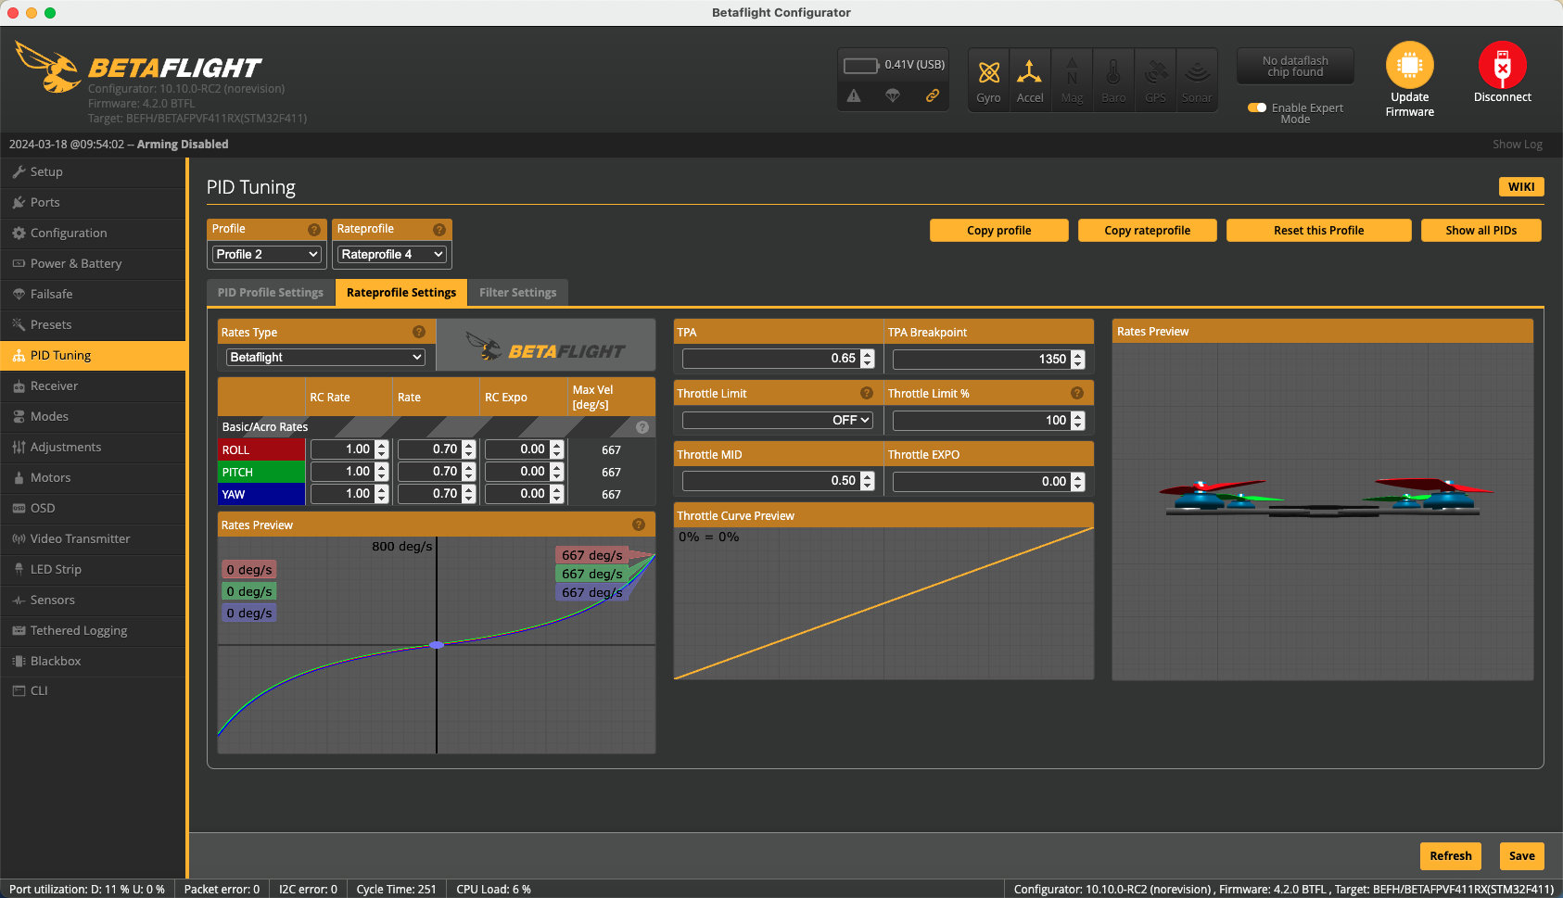
Task: Click the Update Firmware chip icon
Action: pos(1409,65)
